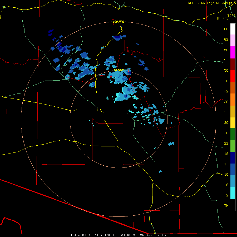This screenshot has height=237, width=237.
Task: Click the light blue legend swatch
Action: 233,181
